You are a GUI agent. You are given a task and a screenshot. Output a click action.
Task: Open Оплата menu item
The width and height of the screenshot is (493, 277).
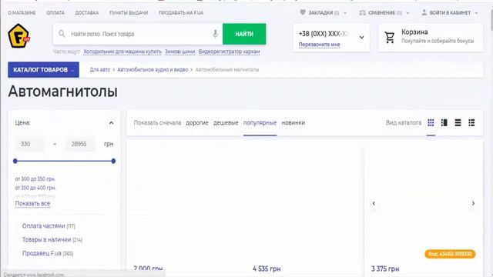coord(55,13)
